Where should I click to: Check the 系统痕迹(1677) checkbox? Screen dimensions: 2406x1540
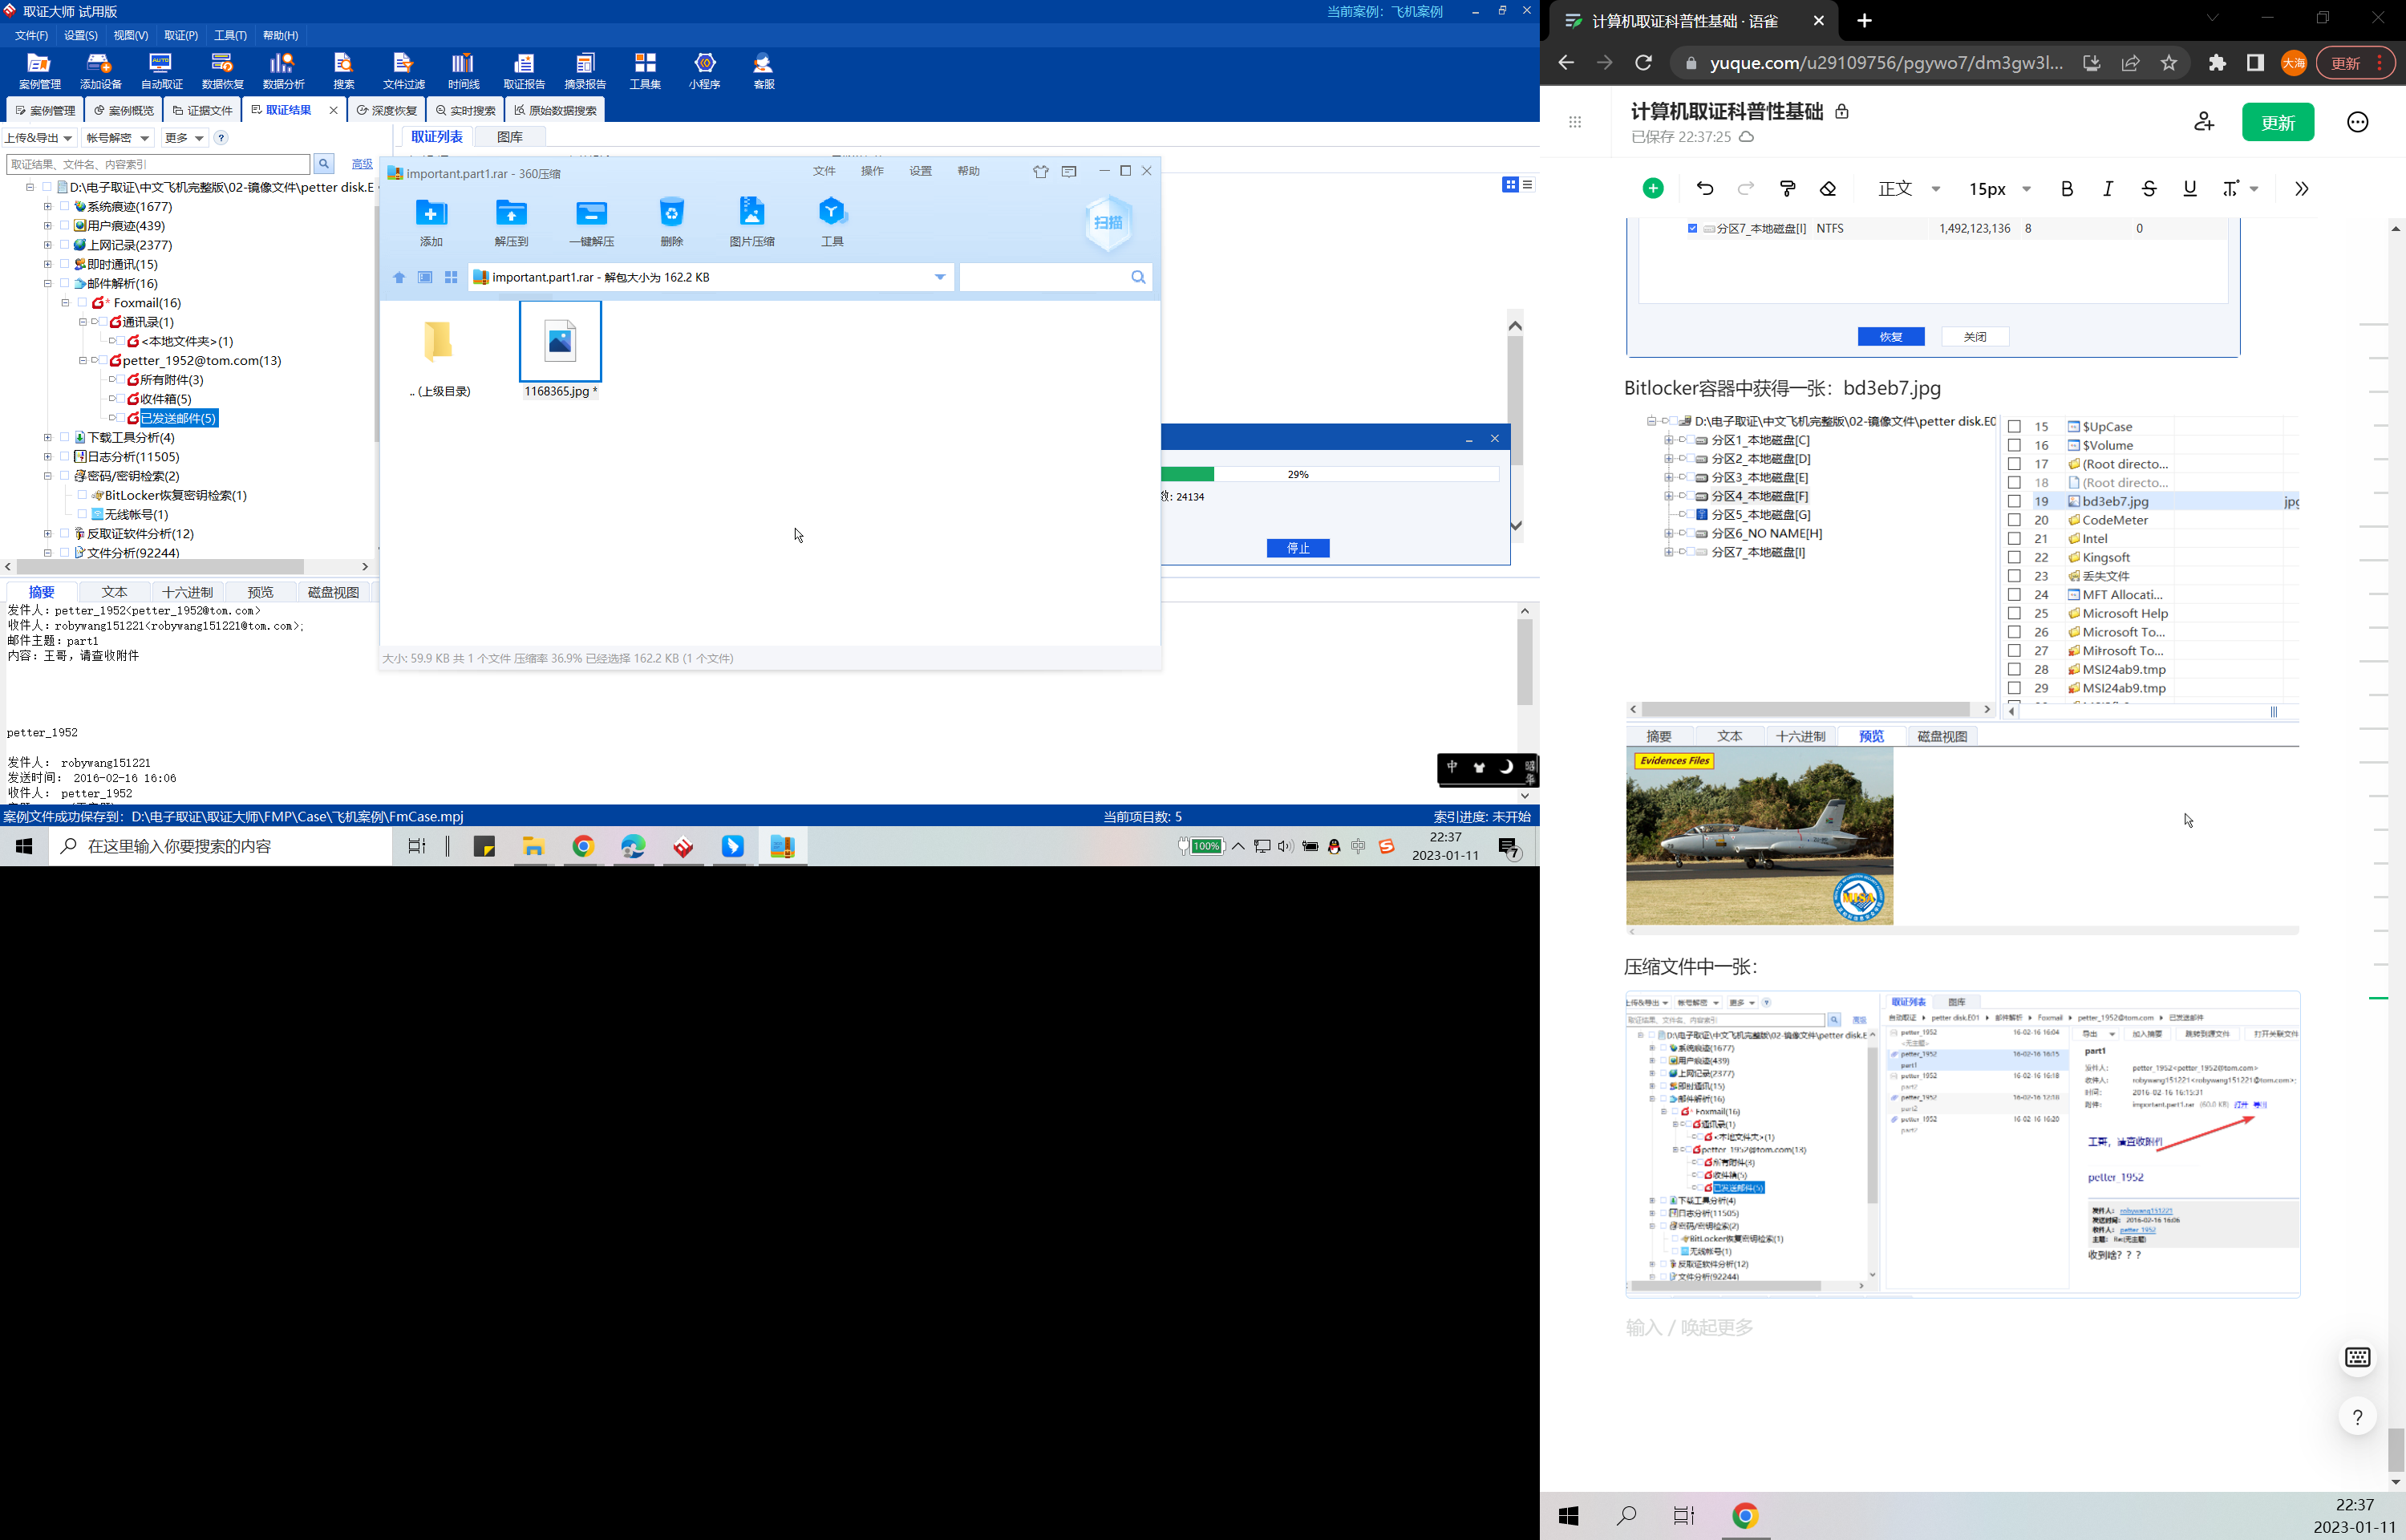[x=65, y=207]
